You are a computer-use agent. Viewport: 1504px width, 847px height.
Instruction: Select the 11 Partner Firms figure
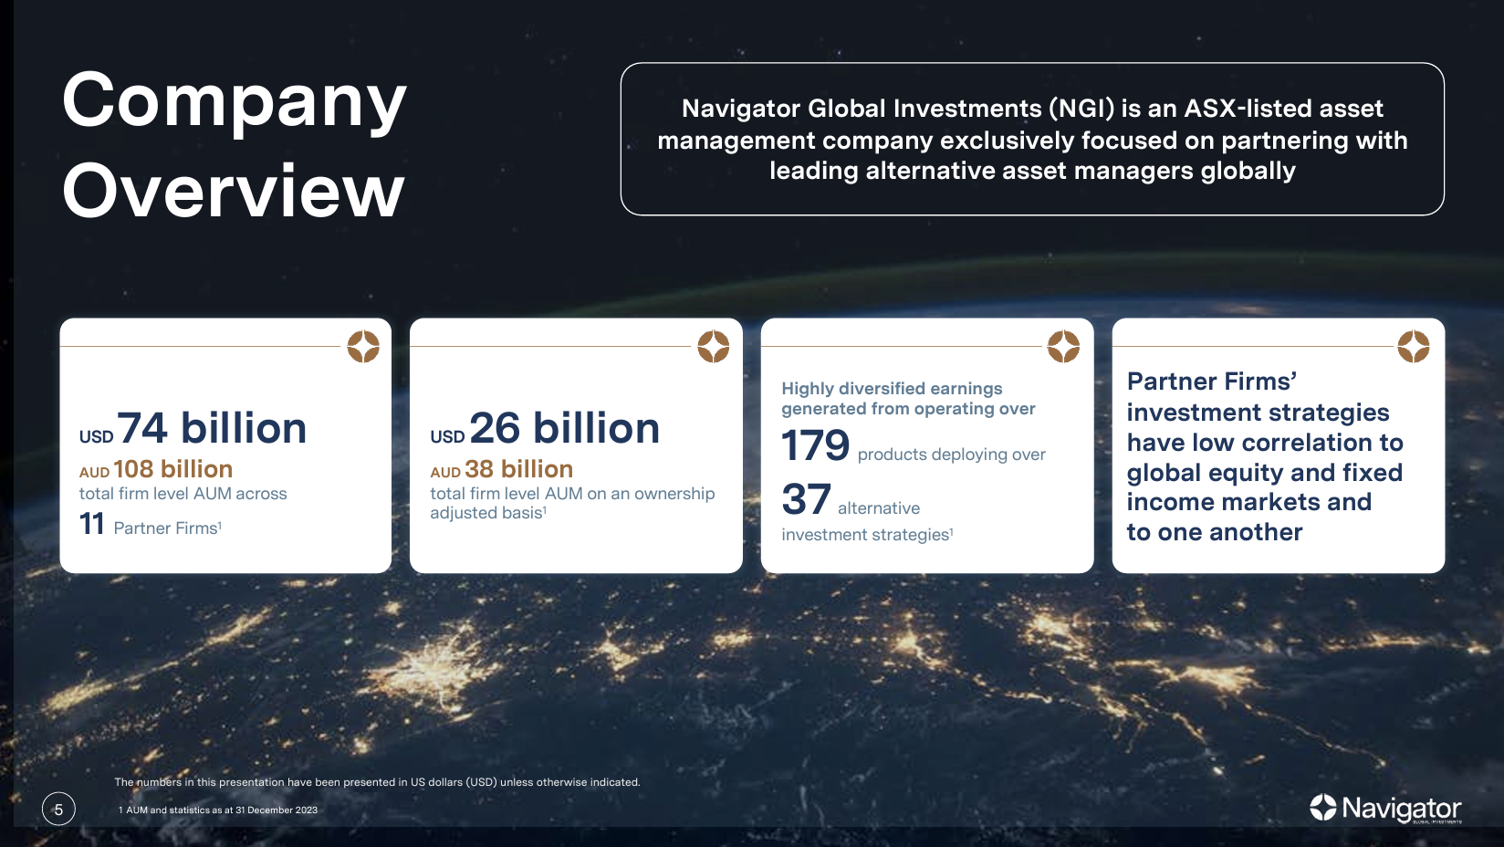(x=151, y=527)
